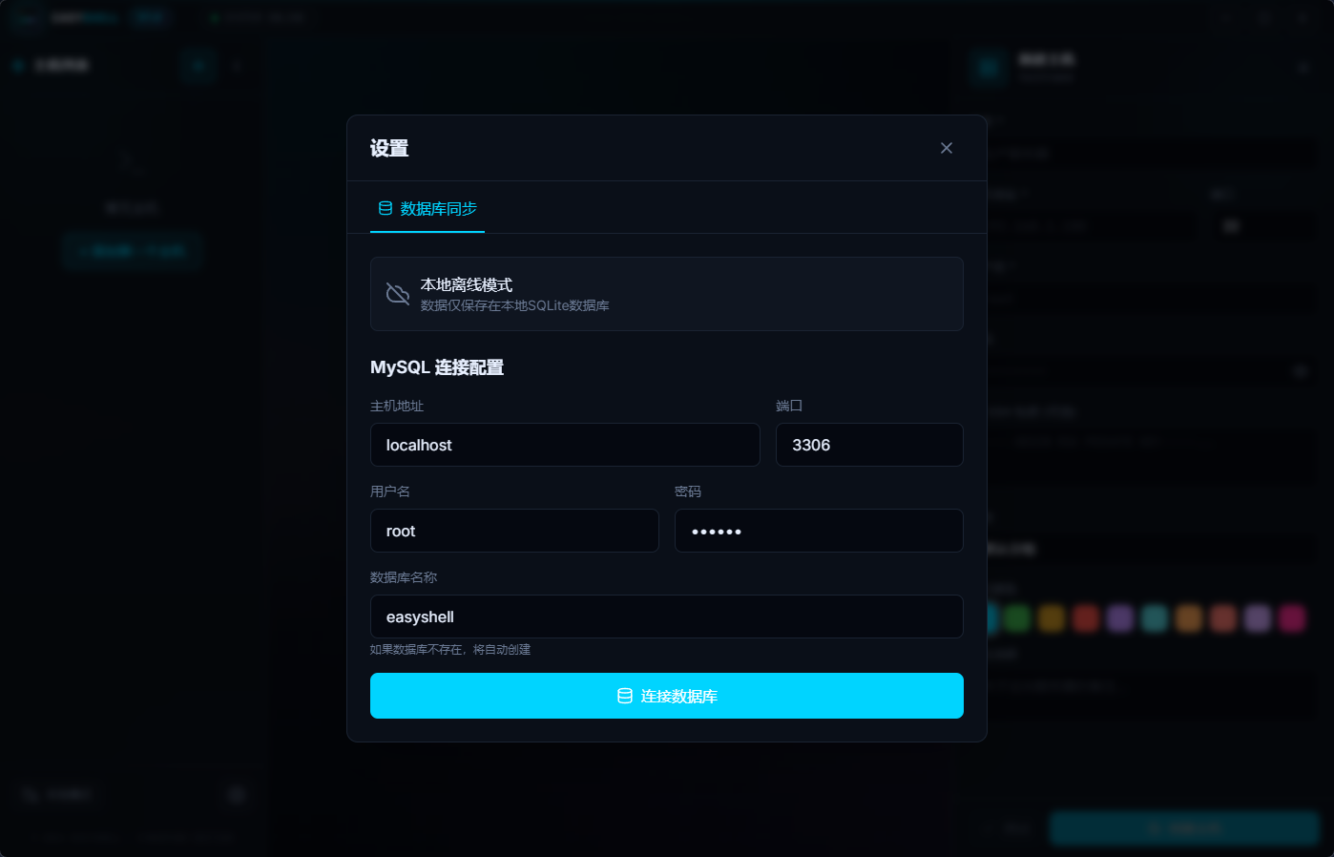Image resolution: width=1334 pixels, height=857 pixels.
Task: Click the 密码 field label
Action: click(x=687, y=491)
